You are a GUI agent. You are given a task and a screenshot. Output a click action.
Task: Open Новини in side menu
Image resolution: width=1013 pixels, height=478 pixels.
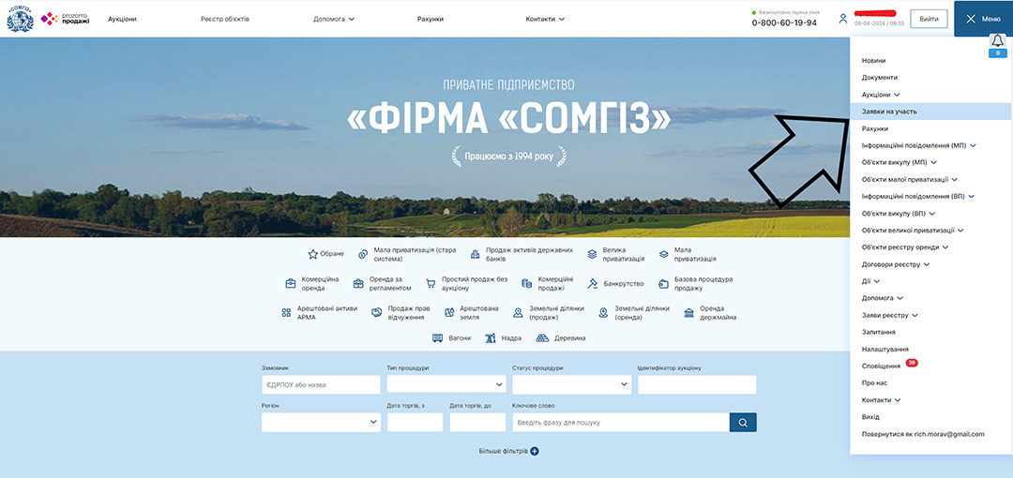[873, 60]
